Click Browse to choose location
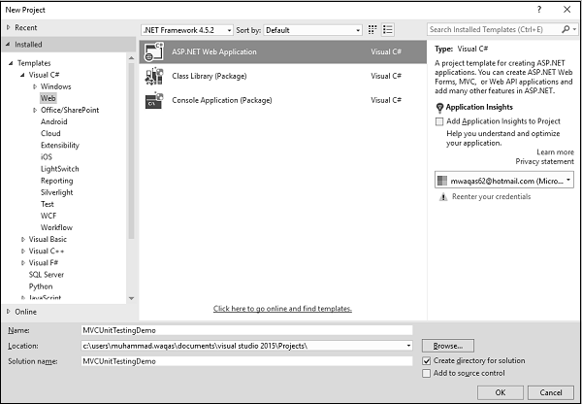Image resolution: width=582 pixels, height=404 pixels. coord(448,346)
